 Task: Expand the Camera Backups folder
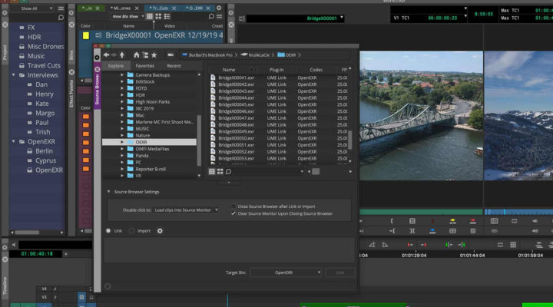point(122,74)
